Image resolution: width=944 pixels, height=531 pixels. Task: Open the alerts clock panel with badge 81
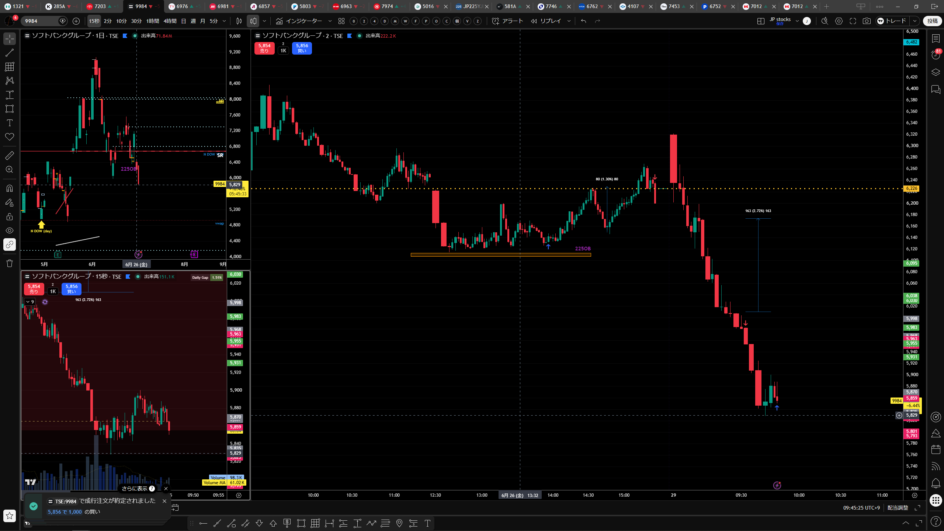tap(936, 55)
